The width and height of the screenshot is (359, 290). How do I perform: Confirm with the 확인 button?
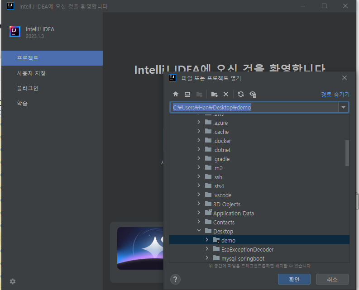[x=294, y=279]
